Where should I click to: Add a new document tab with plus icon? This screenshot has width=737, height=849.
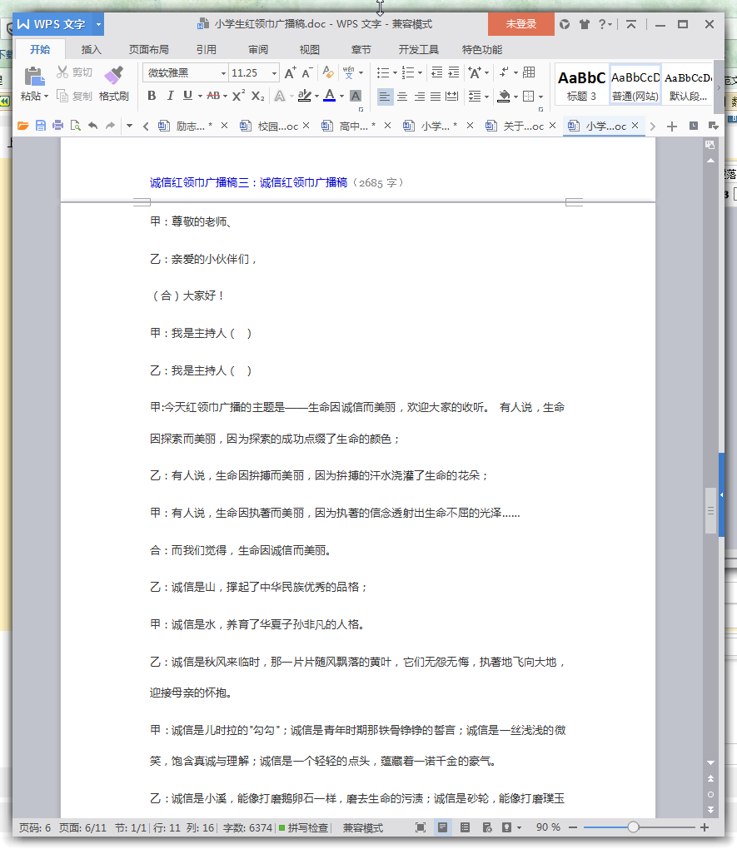[672, 127]
